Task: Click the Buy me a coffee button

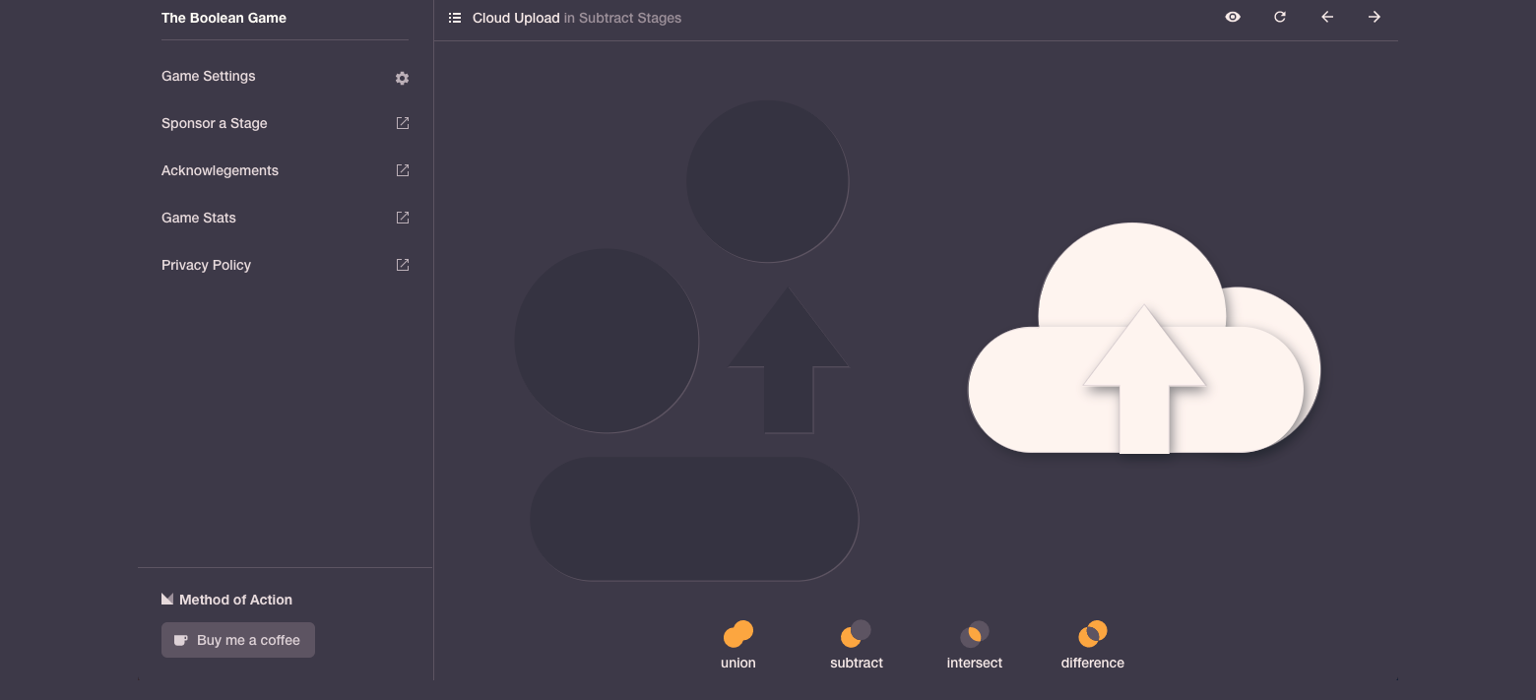Action: click(x=238, y=640)
